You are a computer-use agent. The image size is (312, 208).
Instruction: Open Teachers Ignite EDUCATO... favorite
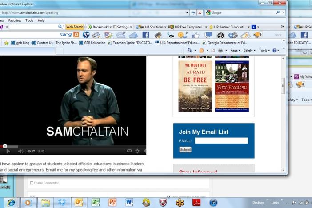click(130, 43)
